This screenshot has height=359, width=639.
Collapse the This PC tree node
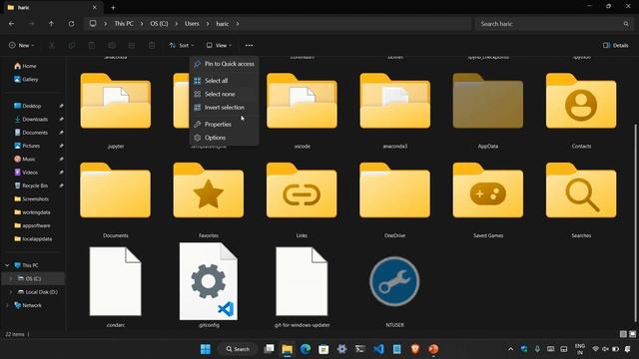(7, 265)
